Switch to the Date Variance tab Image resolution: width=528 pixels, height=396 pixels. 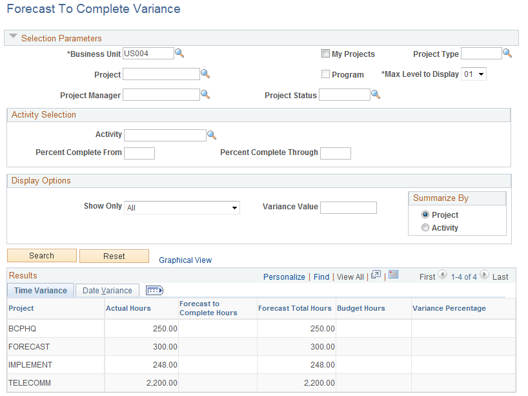pyautogui.click(x=107, y=290)
